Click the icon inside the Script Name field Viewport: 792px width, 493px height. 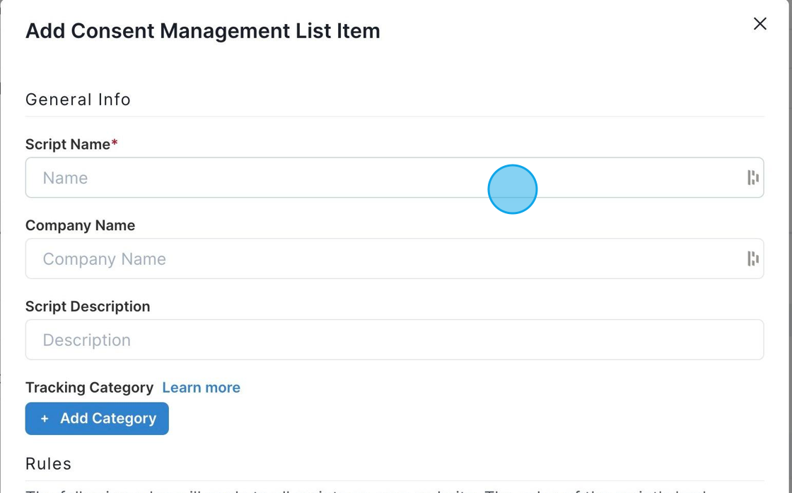(752, 177)
